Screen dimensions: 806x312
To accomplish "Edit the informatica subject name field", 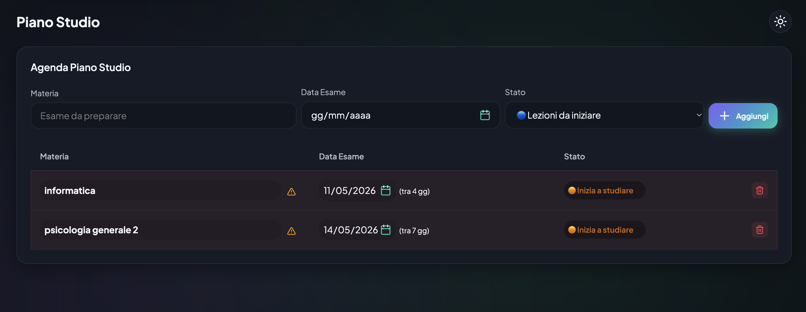I will pyautogui.click(x=161, y=190).
